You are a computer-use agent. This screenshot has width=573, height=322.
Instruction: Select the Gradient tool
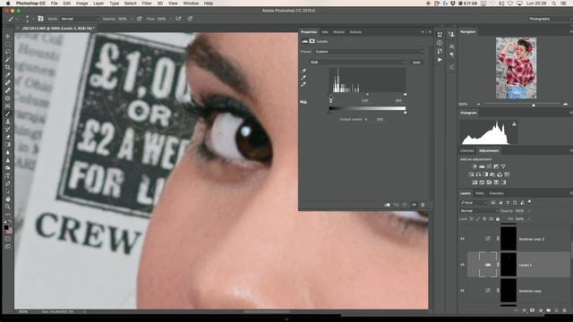point(8,145)
